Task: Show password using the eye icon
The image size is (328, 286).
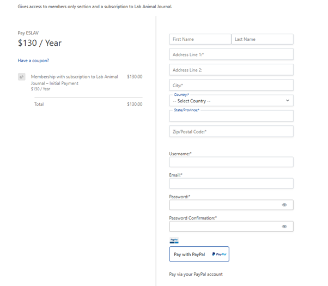Action: [x=284, y=205]
